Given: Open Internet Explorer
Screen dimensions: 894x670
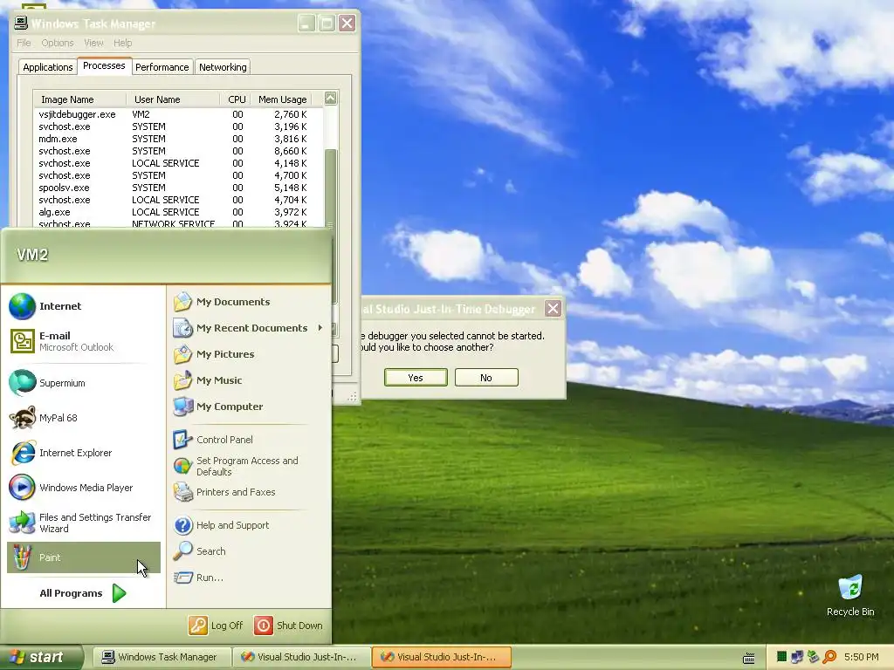Looking at the screenshot, I should coord(83,453).
